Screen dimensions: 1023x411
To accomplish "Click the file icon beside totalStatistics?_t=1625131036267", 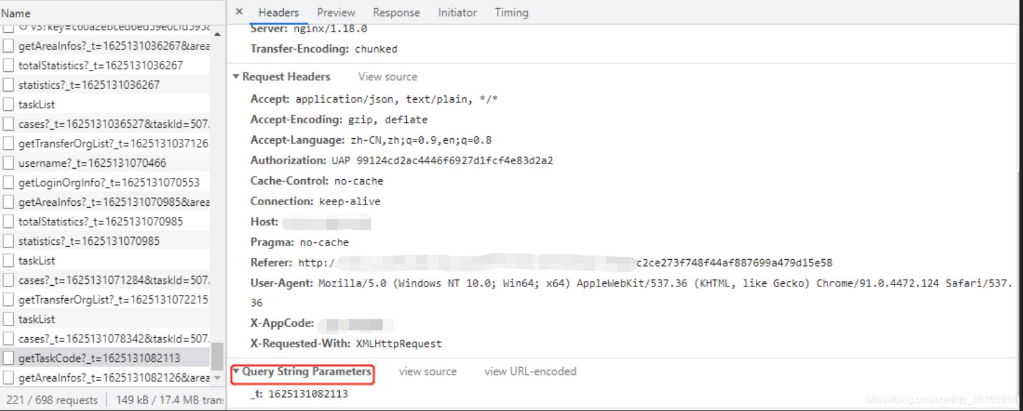I will pyautogui.click(x=8, y=65).
